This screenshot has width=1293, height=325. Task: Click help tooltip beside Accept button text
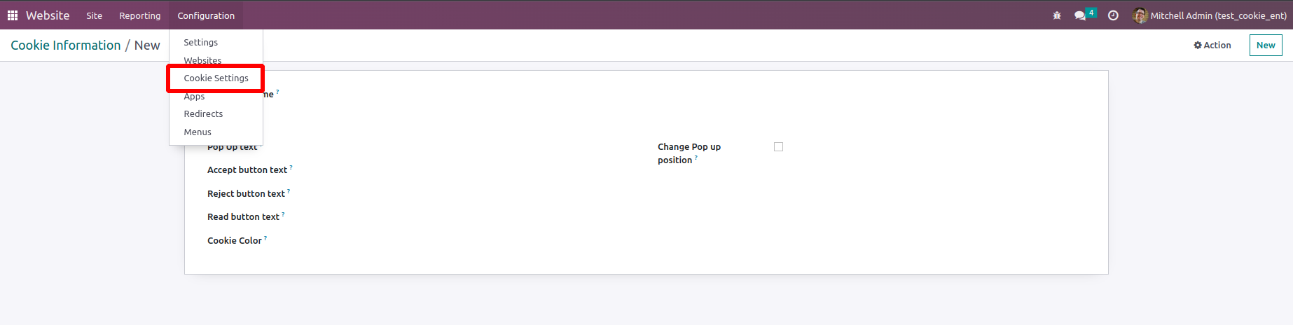click(291, 167)
